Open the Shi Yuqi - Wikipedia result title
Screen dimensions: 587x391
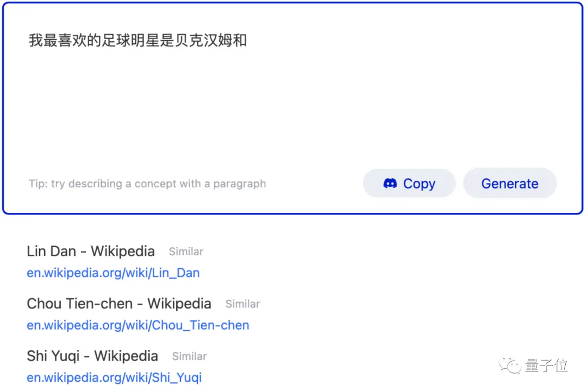coord(92,356)
